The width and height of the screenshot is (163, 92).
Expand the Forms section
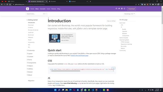(30, 60)
